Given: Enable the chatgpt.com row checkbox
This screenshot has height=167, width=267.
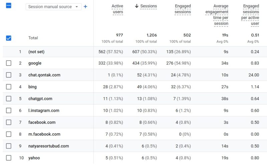Looking at the screenshot, I should (x=9, y=98).
